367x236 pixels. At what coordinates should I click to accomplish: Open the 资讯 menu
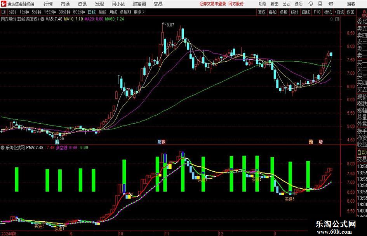(x=82, y=4)
